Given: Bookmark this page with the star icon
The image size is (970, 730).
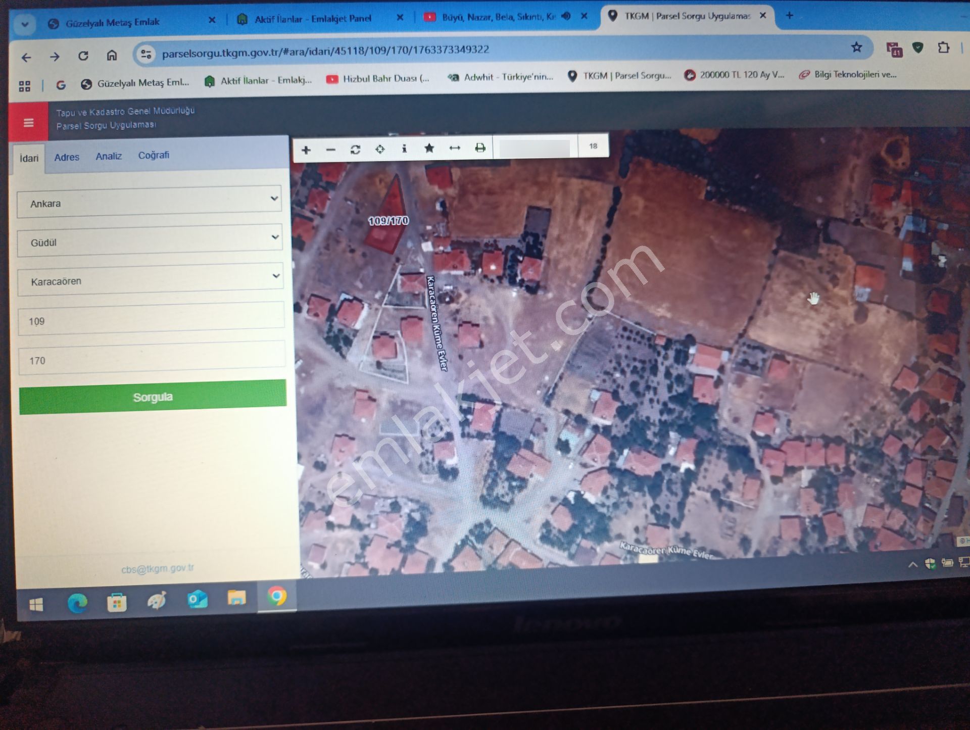Looking at the screenshot, I should click(856, 47).
